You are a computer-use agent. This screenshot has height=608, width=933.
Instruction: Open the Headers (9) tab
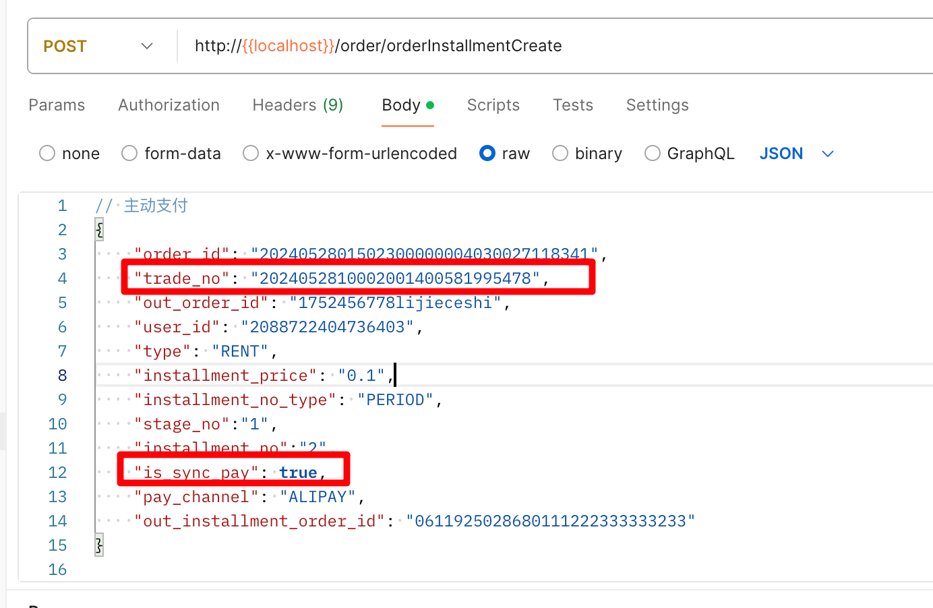tap(298, 105)
